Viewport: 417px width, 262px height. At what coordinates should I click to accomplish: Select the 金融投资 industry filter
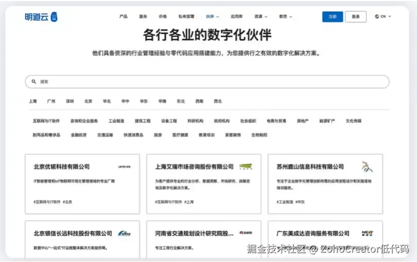coord(79,135)
